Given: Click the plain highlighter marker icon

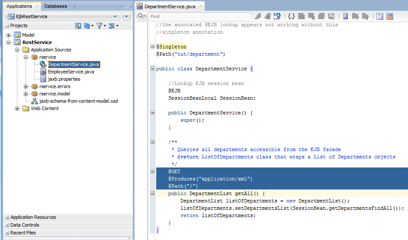Looking at the screenshot, I should pyautogui.click(x=257, y=16).
